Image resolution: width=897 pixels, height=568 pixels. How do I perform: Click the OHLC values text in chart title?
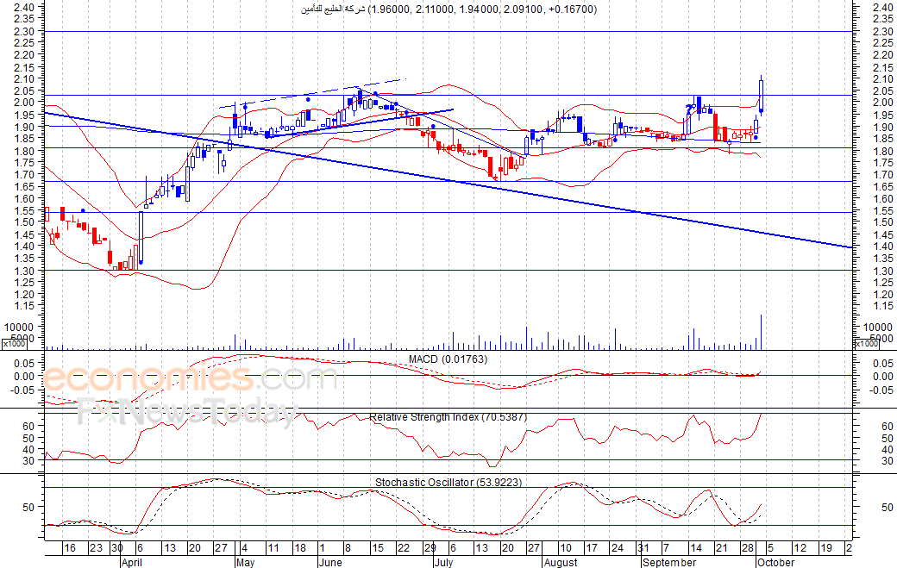(x=482, y=9)
